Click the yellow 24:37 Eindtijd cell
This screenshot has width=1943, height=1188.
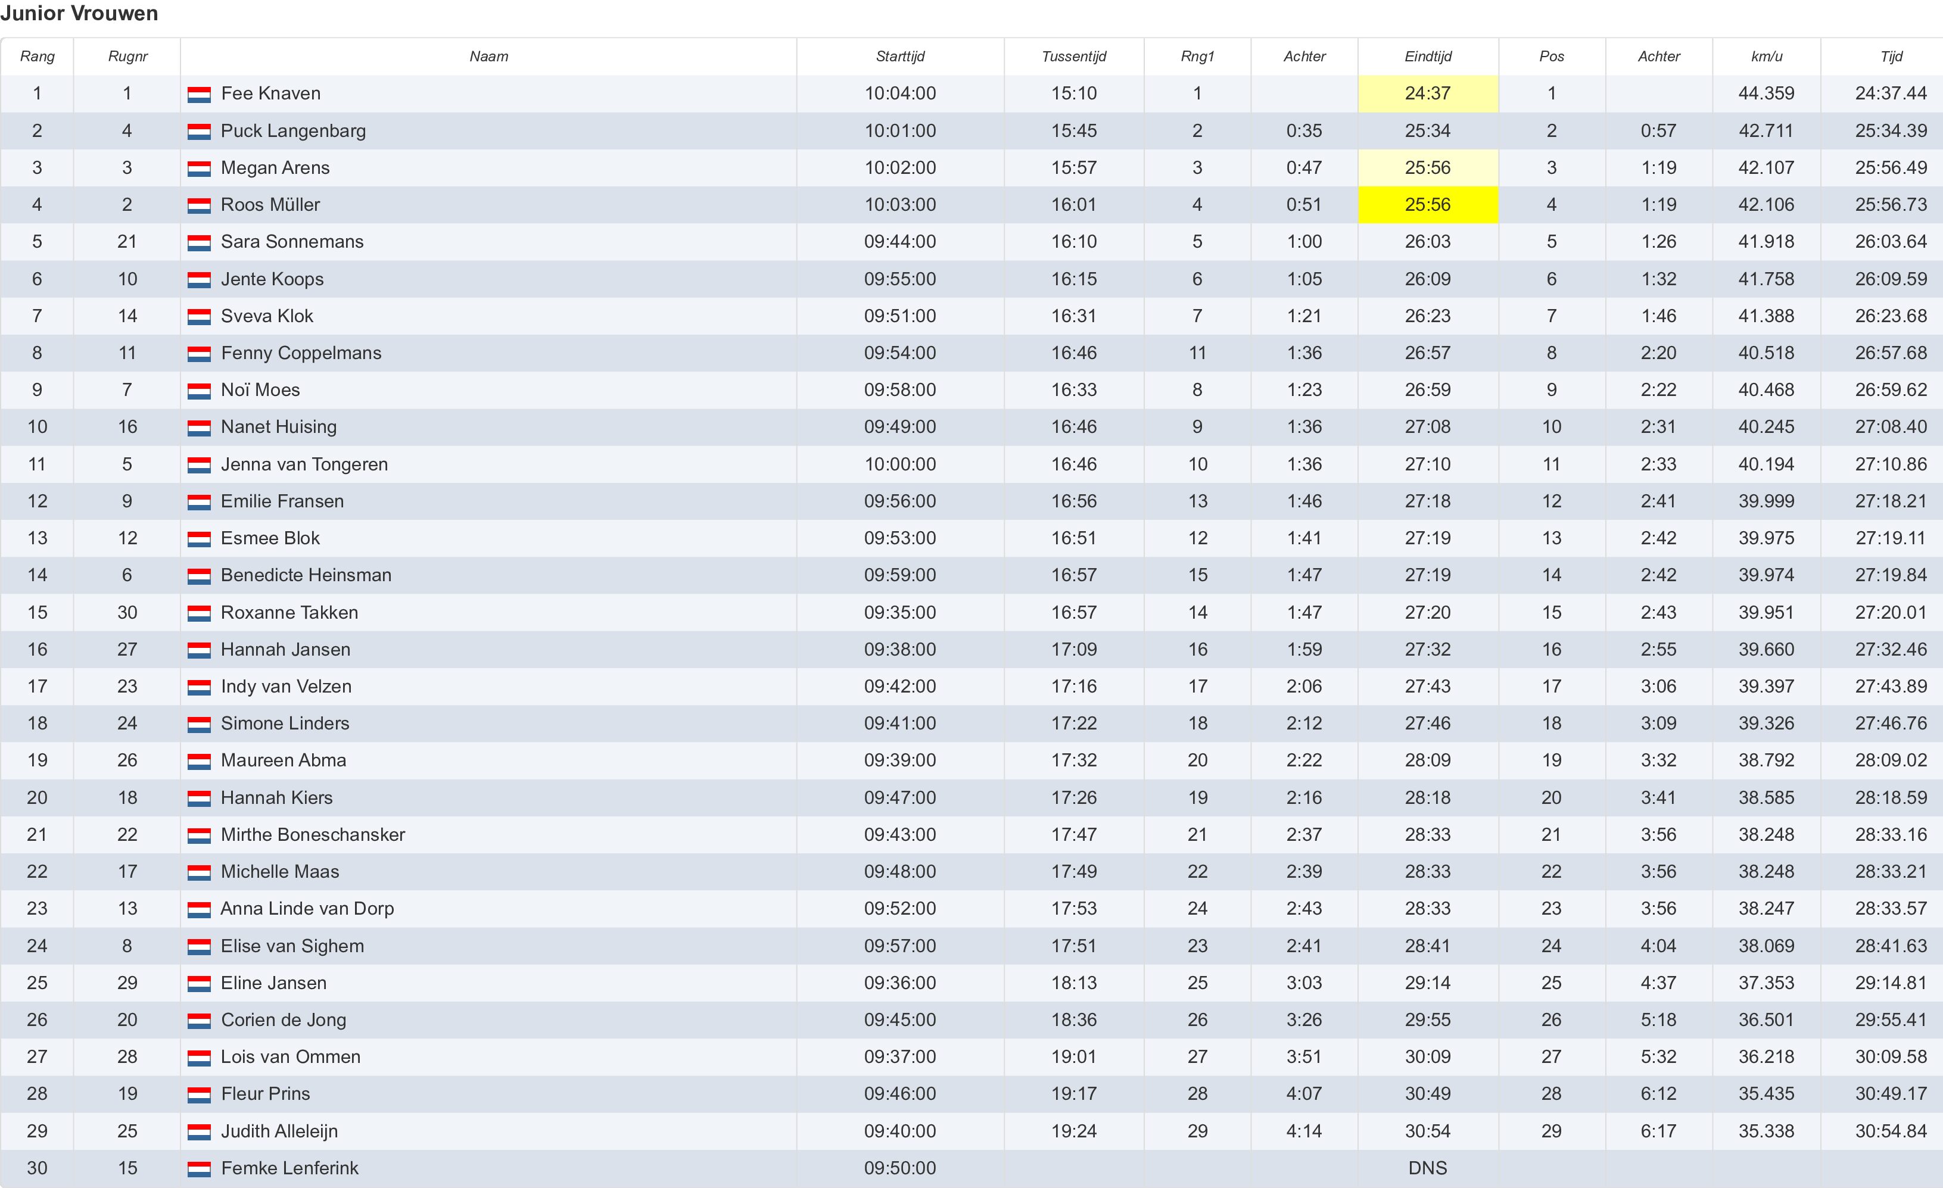coord(1428,94)
